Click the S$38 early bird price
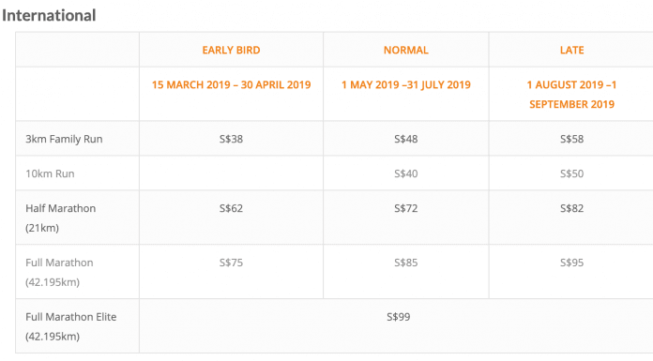 pyautogui.click(x=231, y=139)
